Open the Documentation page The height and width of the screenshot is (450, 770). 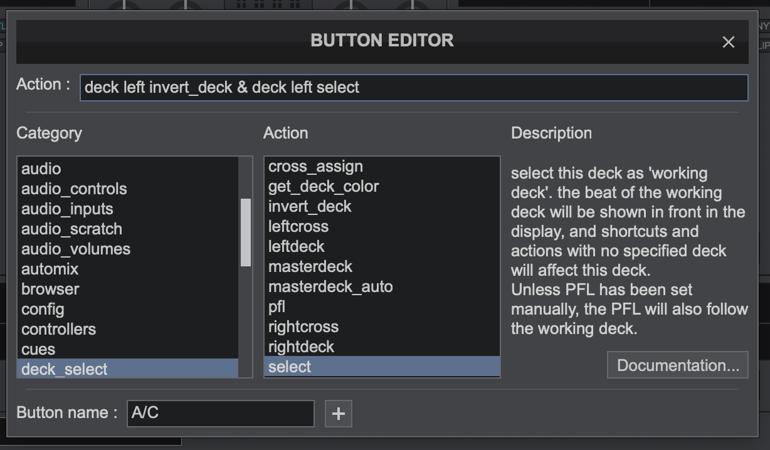point(678,365)
